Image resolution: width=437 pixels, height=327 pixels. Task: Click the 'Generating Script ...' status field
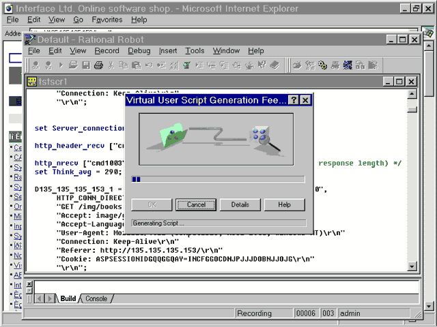218,223
